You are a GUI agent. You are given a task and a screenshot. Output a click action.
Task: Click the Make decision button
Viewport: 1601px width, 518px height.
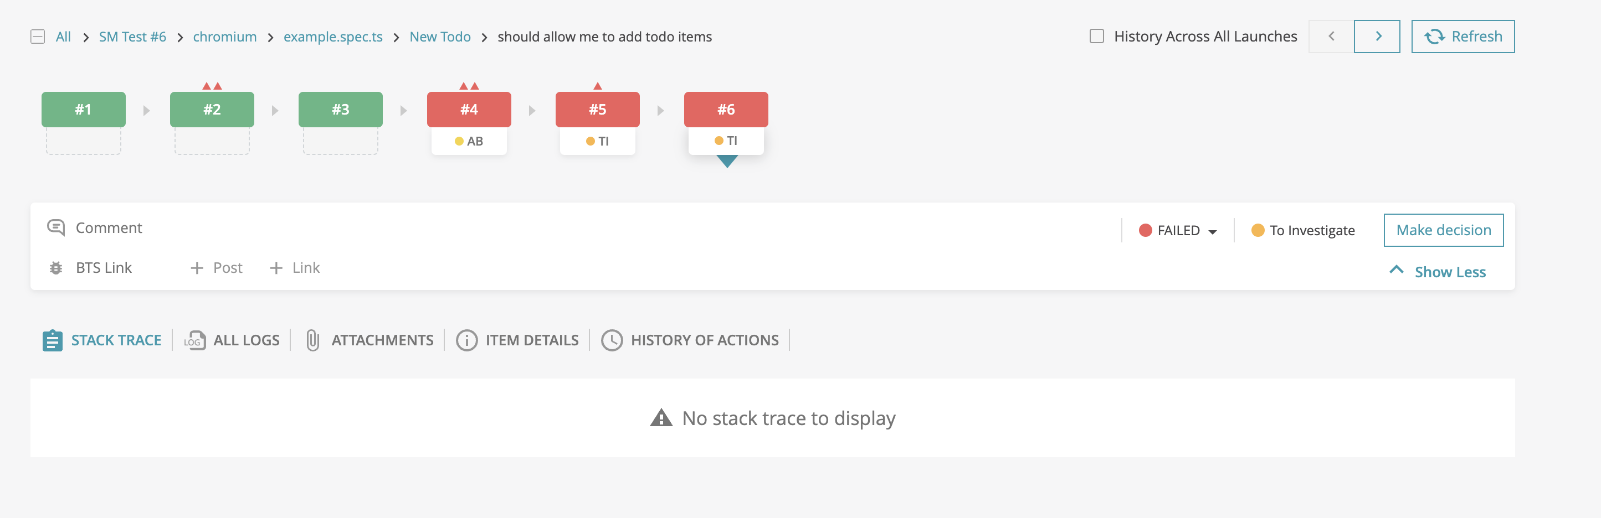click(1444, 230)
